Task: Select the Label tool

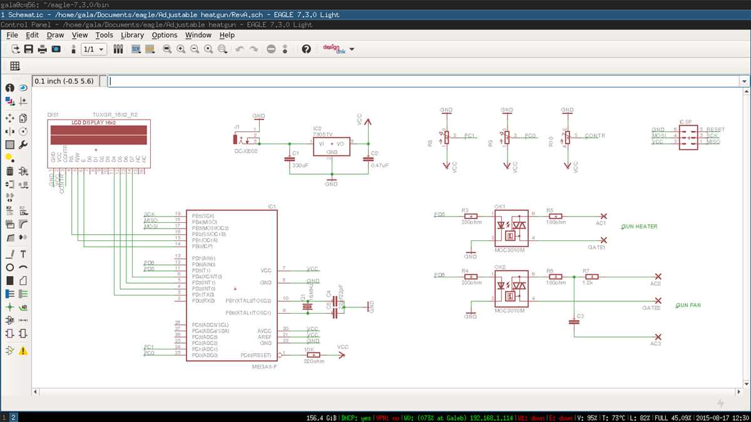Action: [23, 307]
